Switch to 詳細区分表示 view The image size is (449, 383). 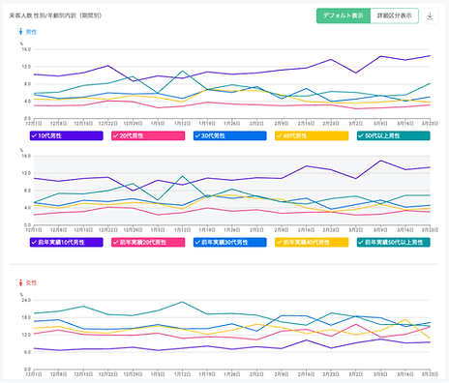pyautogui.click(x=394, y=15)
